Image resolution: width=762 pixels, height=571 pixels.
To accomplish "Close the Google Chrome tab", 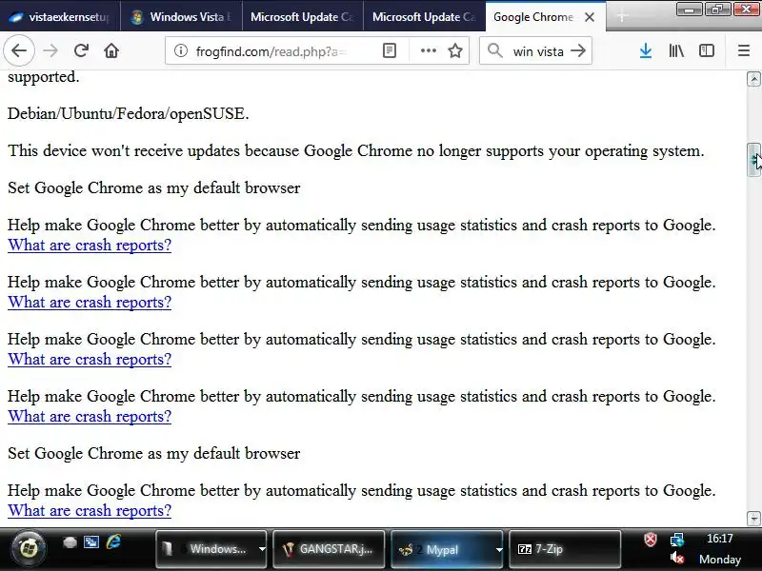I will coord(590,17).
